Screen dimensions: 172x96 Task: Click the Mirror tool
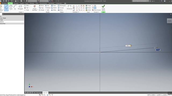point(60,10)
